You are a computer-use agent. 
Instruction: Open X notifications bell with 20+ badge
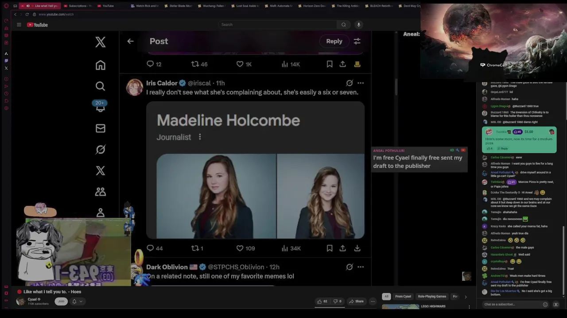(x=100, y=106)
